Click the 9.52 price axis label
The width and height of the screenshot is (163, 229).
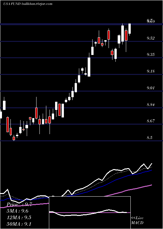tap(151, 38)
